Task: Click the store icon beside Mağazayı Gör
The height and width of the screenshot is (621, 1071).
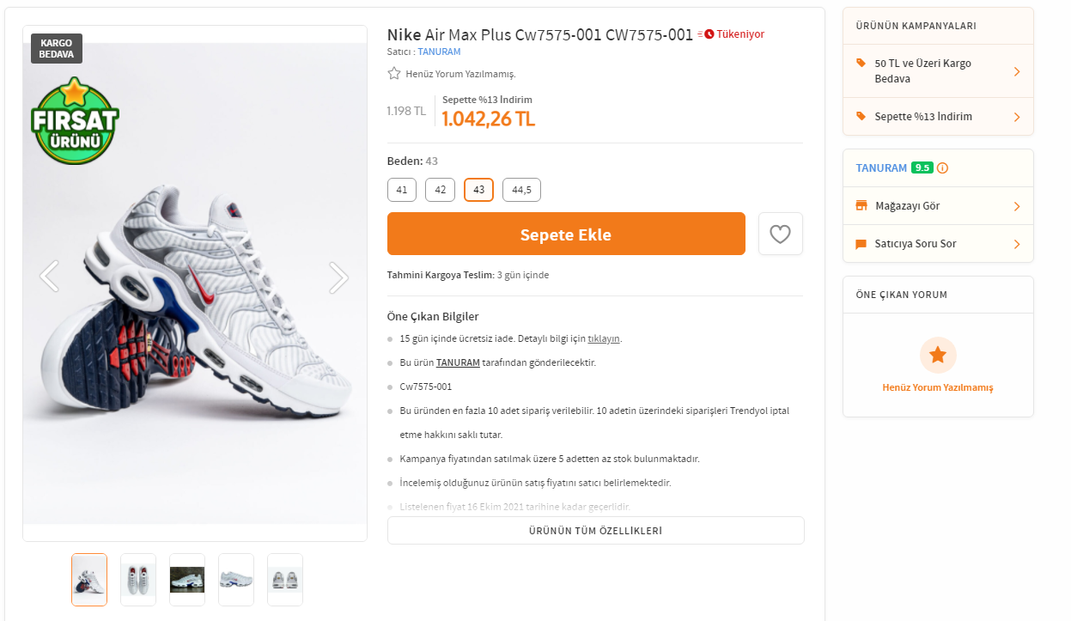Action: (861, 206)
